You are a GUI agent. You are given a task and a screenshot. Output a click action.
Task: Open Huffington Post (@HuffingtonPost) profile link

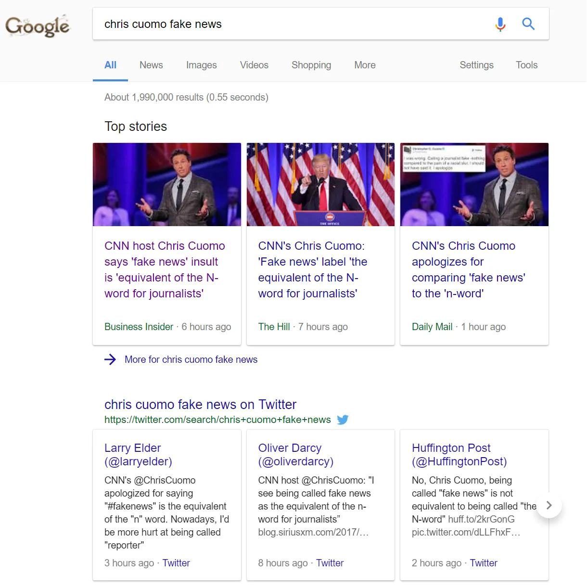point(459,455)
